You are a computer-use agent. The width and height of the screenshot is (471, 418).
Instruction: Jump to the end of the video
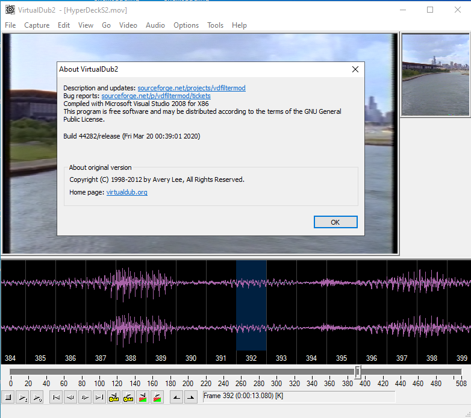(99, 397)
